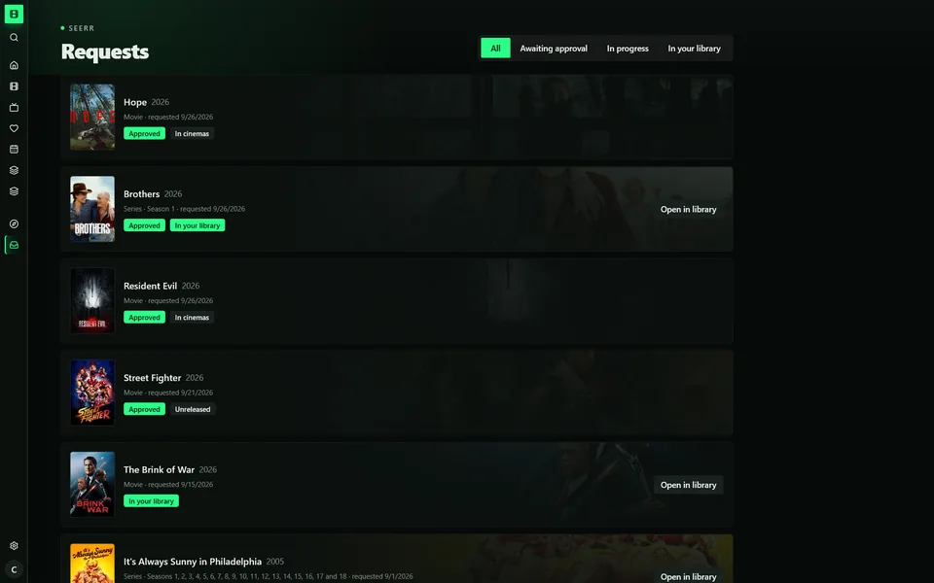The height and width of the screenshot is (583, 934).
Task: Click the In cinemas badge on Hope
Action: [x=192, y=134]
